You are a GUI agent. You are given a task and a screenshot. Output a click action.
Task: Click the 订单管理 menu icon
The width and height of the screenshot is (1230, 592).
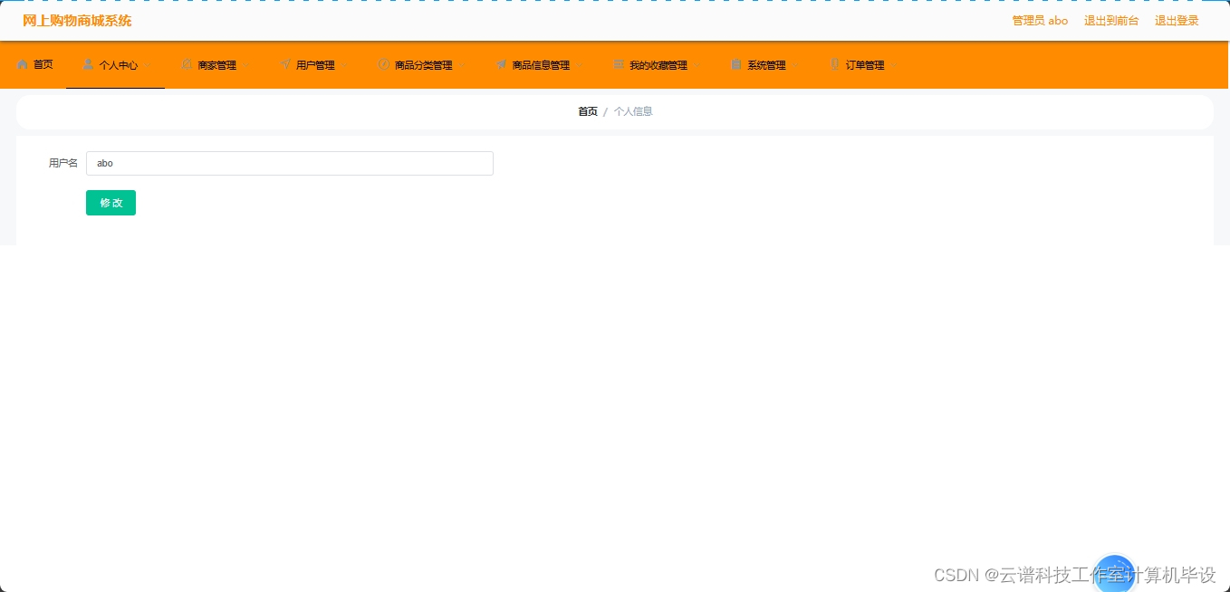[x=834, y=64]
